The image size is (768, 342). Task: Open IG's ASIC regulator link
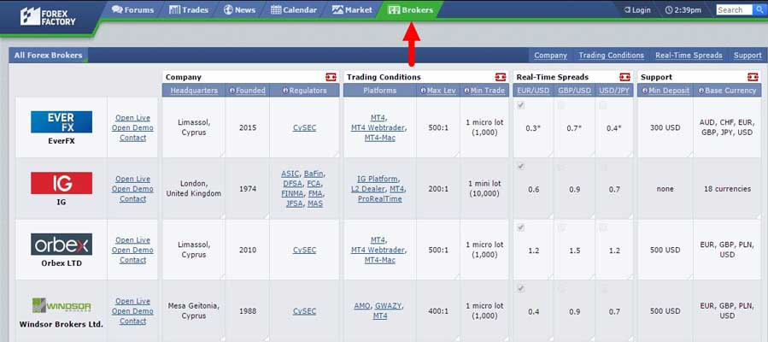290,174
